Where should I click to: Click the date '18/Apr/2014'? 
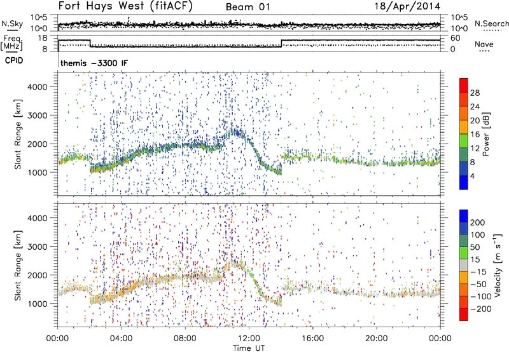407,6
